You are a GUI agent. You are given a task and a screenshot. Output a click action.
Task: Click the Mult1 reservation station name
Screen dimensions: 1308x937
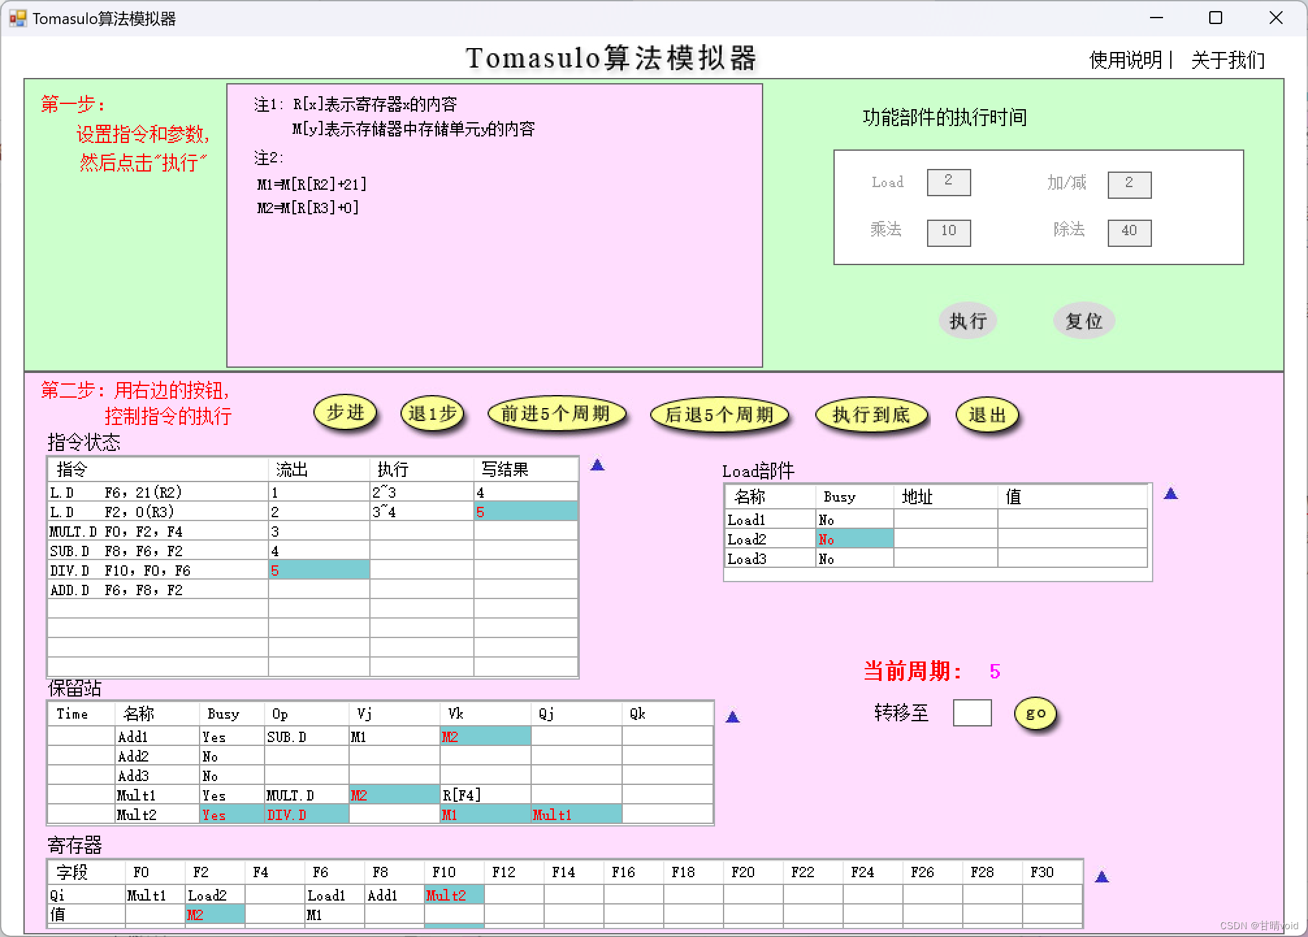pyautogui.click(x=157, y=795)
